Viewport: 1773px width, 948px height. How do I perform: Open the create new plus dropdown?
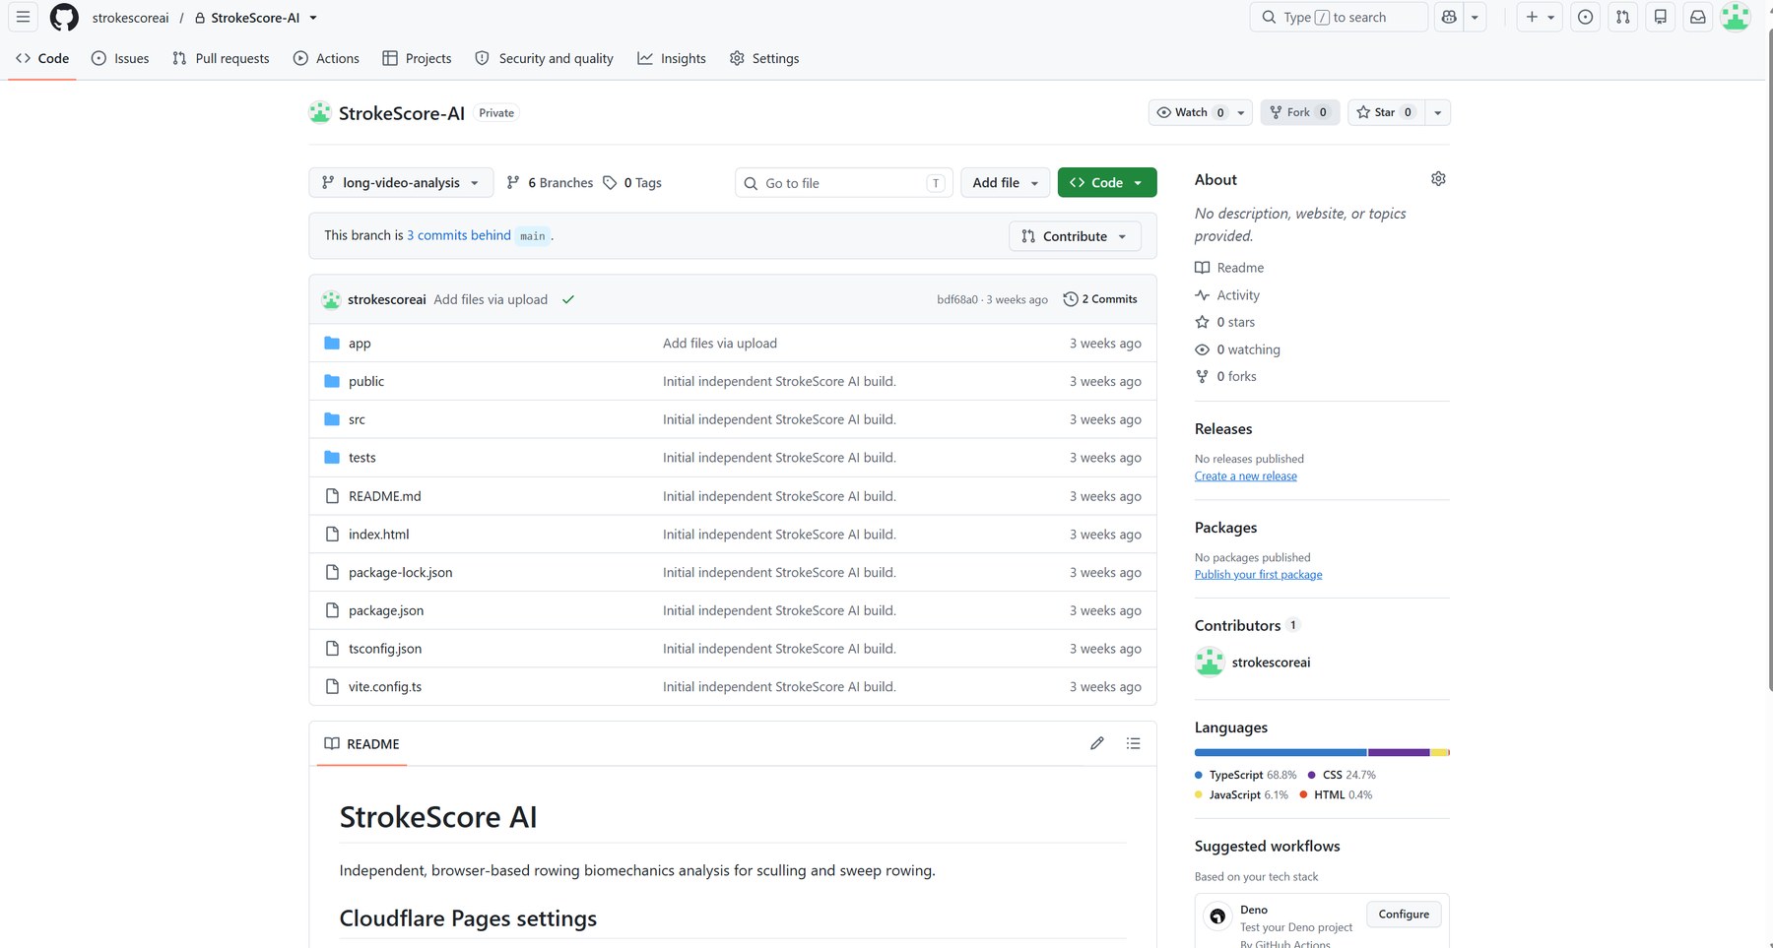coord(1540,17)
